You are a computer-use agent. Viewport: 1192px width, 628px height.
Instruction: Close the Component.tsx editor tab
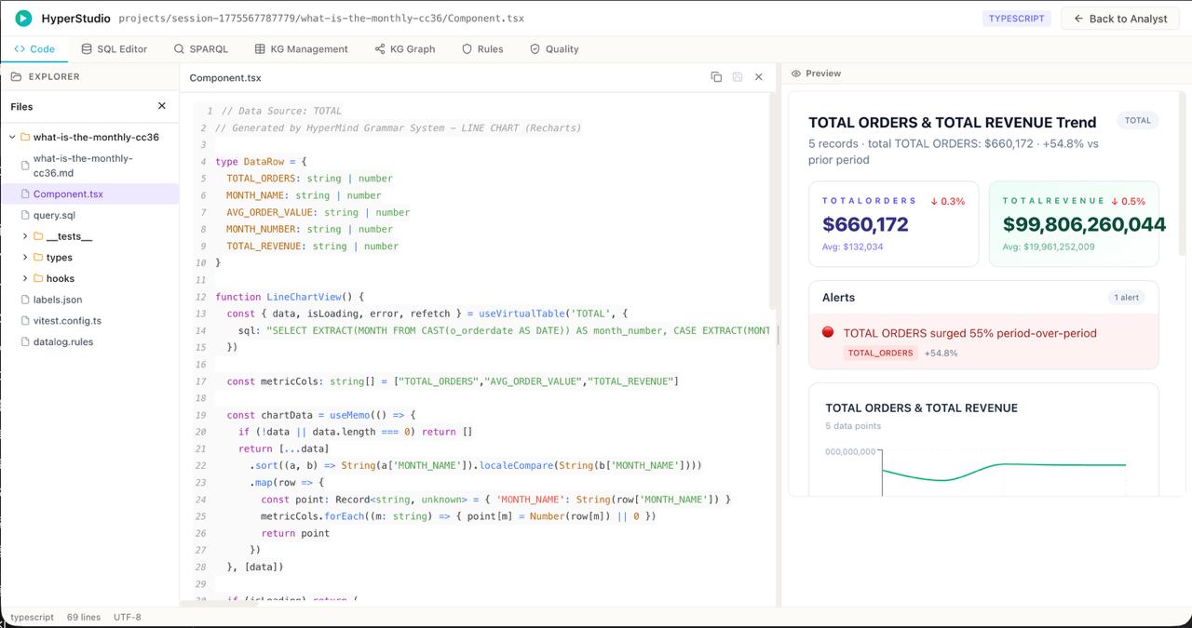coord(758,77)
